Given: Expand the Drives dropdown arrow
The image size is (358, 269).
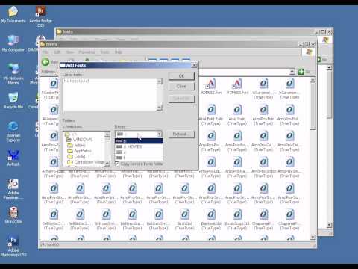Looking at the screenshot, I should 159,134.
